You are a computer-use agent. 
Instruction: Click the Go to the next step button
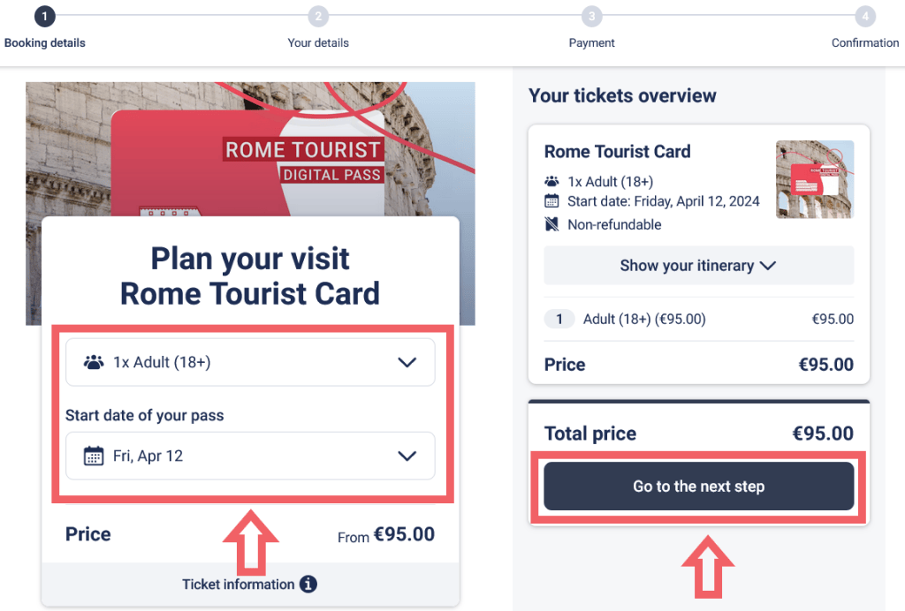698,486
